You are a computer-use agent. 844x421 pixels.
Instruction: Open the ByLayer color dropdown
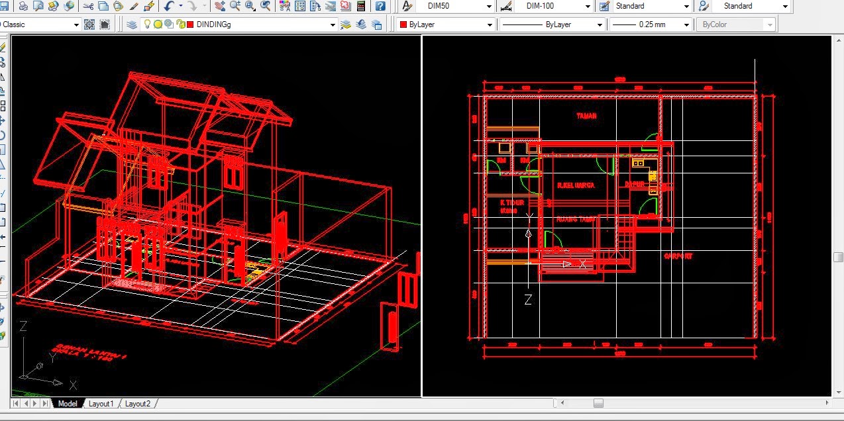pyautogui.click(x=490, y=24)
